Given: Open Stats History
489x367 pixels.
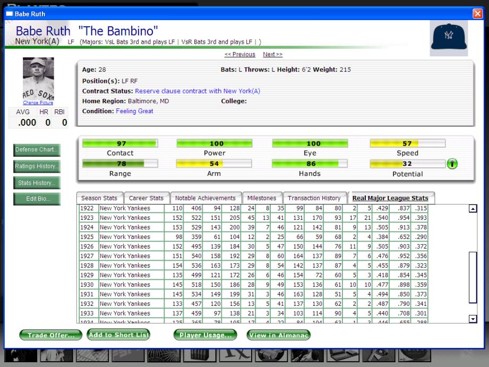Looking at the screenshot, I should coord(37,183).
